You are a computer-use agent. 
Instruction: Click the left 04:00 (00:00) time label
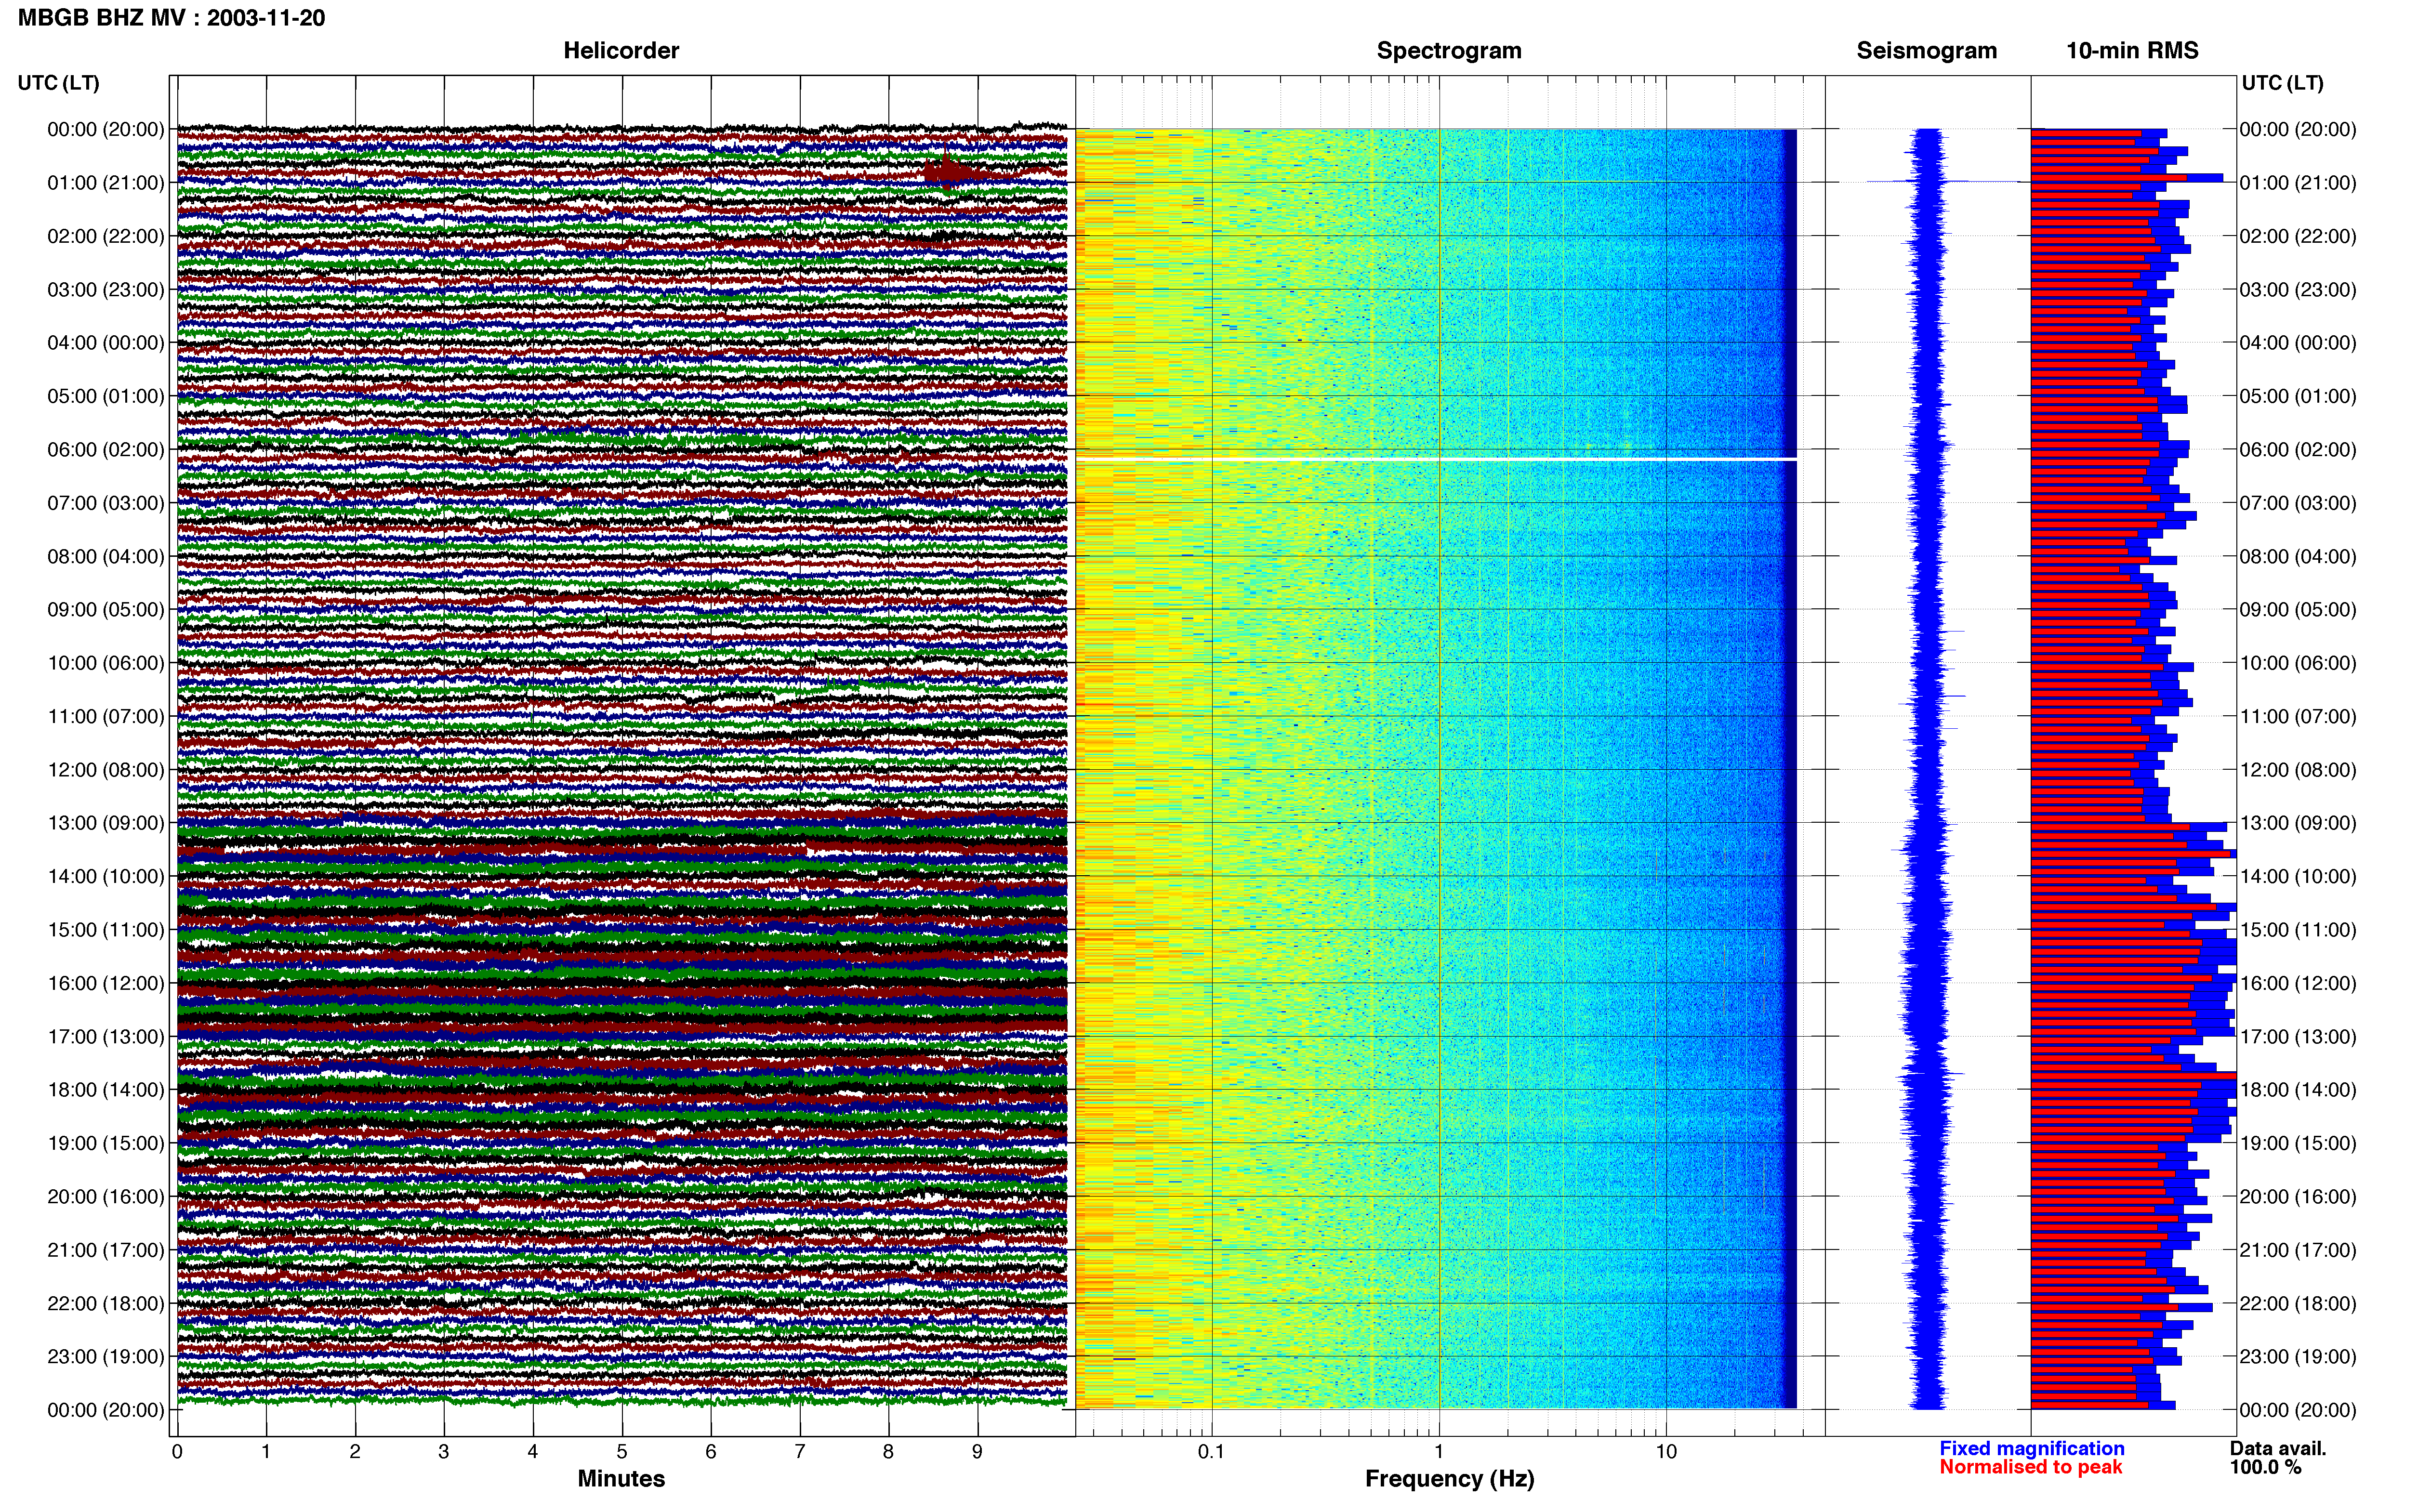pyautogui.click(x=106, y=343)
